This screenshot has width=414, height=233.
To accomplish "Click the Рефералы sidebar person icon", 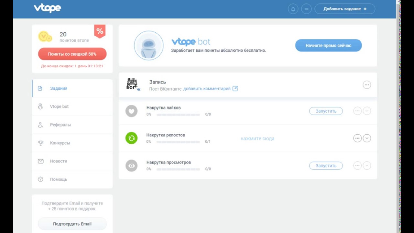I will [x=40, y=125].
